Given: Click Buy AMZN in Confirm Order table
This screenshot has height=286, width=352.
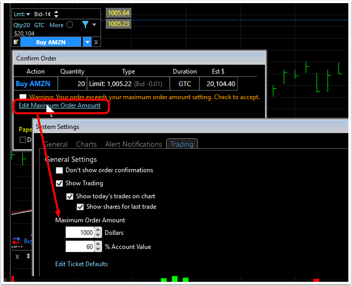Looking at the screenshot, I should pos(33,84).
